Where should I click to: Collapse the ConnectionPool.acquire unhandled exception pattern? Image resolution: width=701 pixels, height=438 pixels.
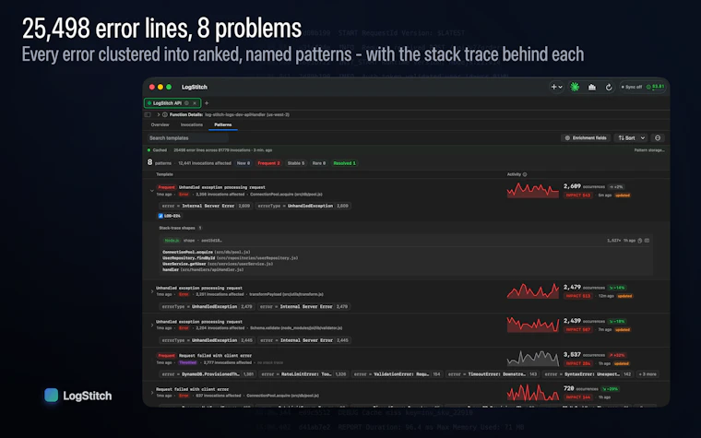(152, 191)
